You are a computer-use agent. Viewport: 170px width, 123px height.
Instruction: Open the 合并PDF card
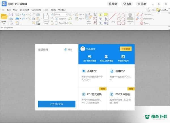pyautogui.click(x=92, y=75)
